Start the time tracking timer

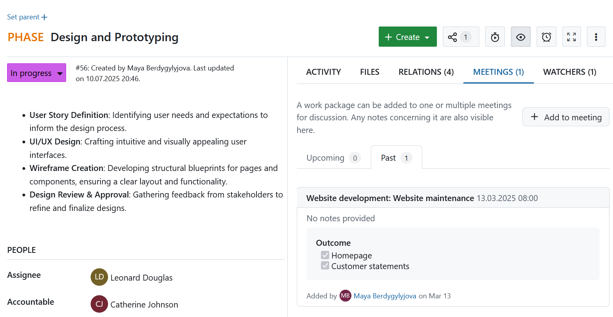coord(495,37)
